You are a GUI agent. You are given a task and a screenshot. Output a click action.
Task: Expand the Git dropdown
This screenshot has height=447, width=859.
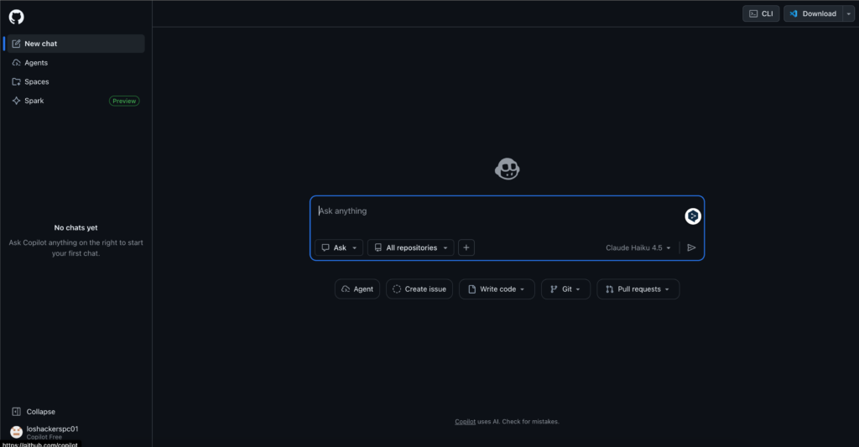[x=566, y=289]
